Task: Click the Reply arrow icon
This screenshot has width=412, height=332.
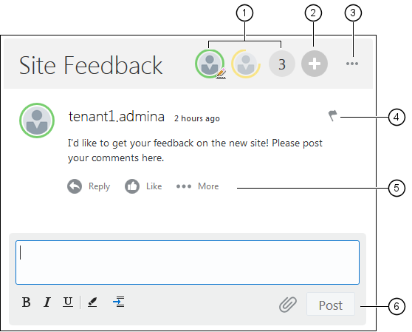Action: click(75, 186)
